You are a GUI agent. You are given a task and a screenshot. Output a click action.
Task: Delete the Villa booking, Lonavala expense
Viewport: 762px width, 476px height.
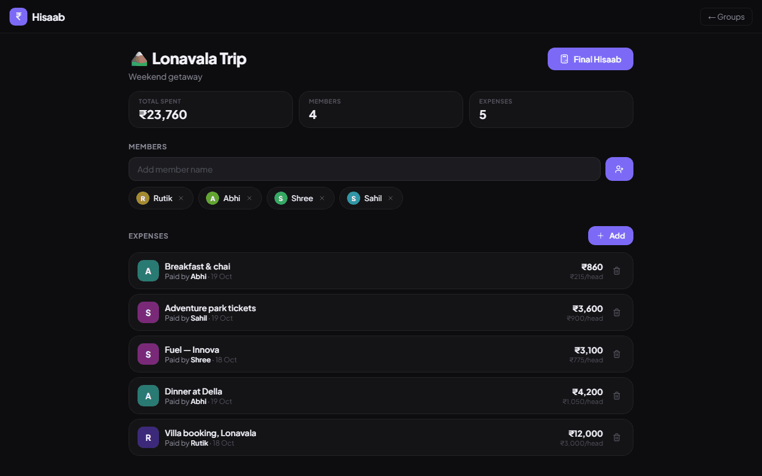click(x=617, y=437)
